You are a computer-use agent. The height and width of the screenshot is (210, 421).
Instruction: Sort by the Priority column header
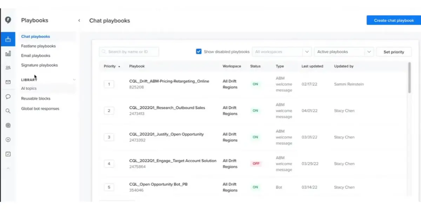[112, 66]
